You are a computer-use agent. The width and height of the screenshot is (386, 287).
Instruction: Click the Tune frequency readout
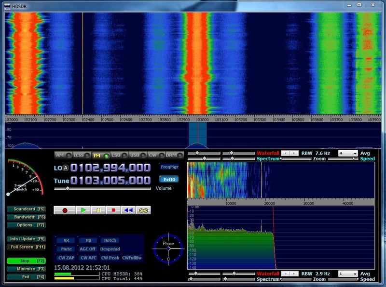coord(111,180)
